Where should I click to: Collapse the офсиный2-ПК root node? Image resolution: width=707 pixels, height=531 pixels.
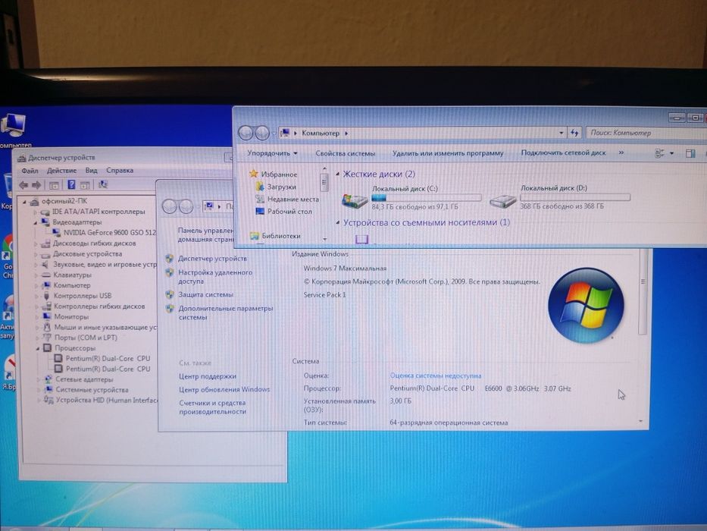(25, 202)
